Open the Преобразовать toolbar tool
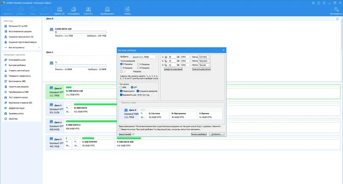The height and width of the screenshot is (184, 343). pyautogui.click(x=107, y=11)
